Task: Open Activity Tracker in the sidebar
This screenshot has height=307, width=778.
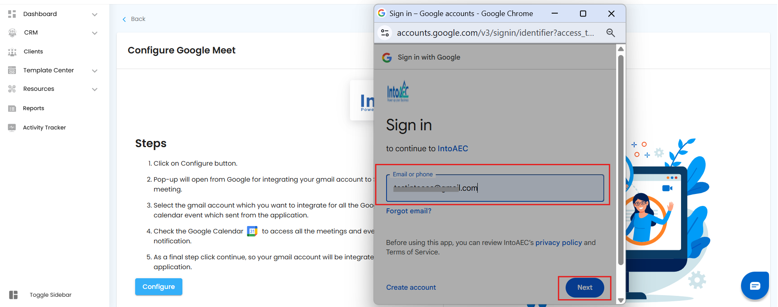Action: coord(44,127)
